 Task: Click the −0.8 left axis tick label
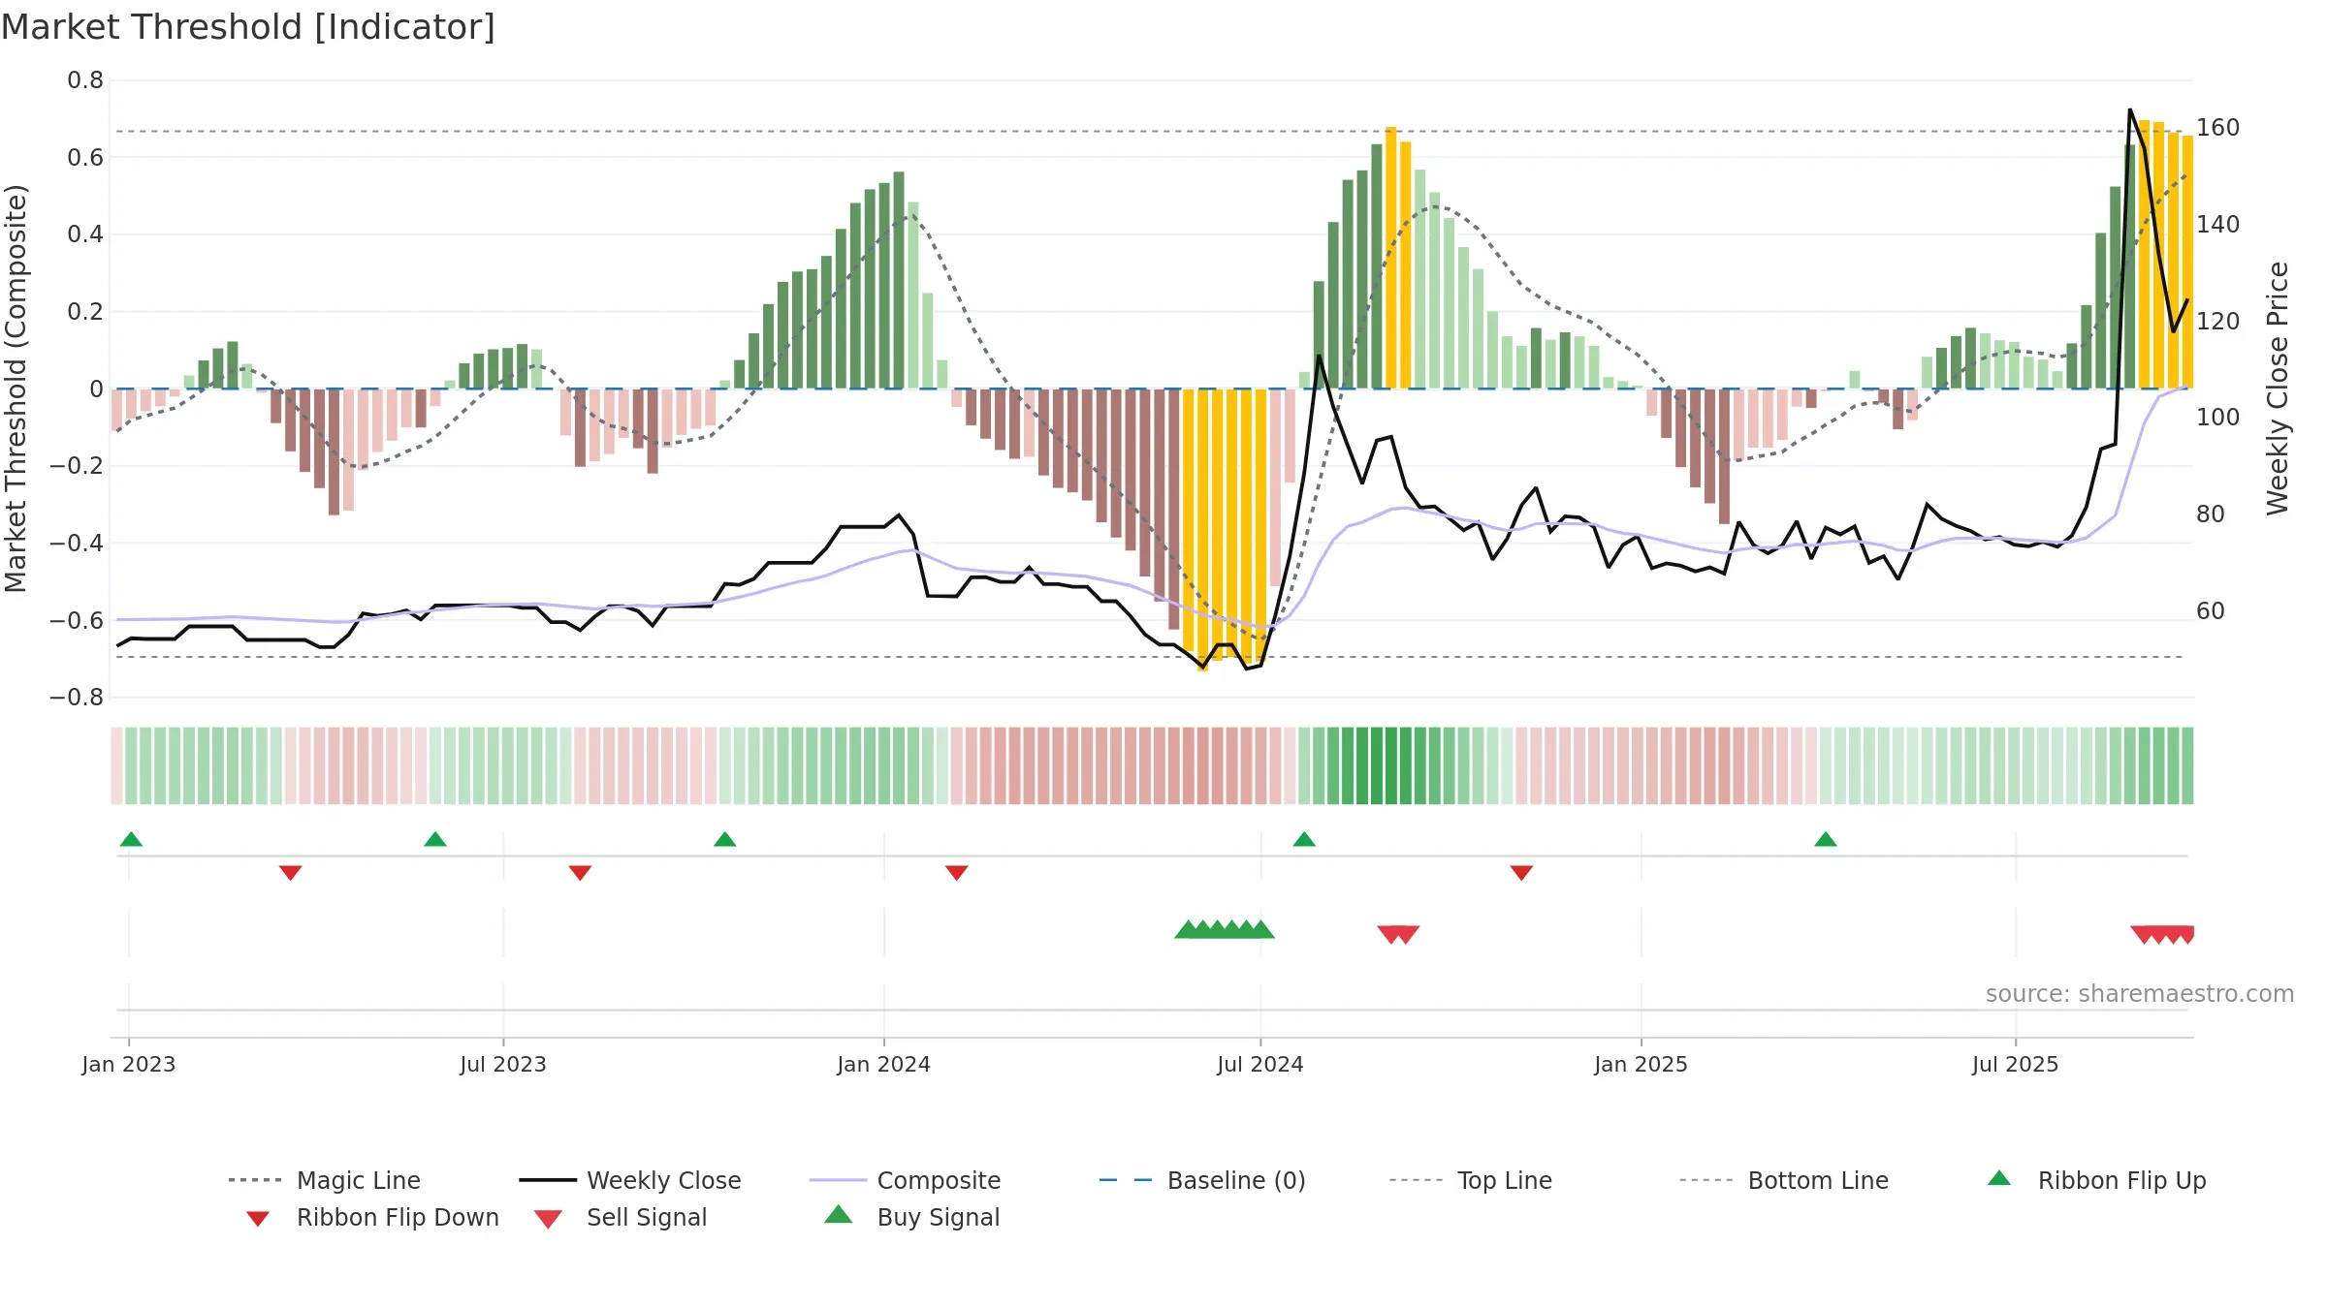(x=77, y=698)
